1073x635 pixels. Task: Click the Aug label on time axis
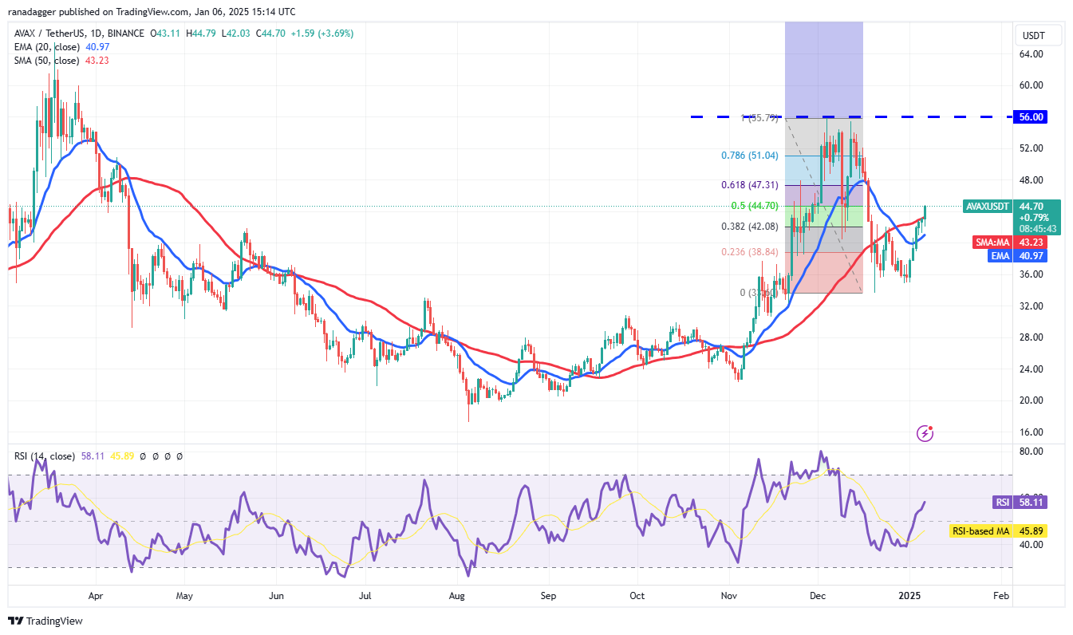coord(456,596)
